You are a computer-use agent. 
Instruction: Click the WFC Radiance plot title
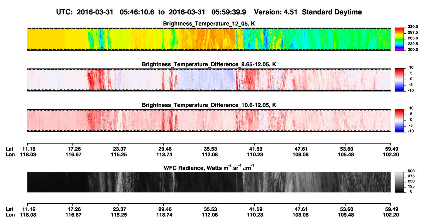point(209,168)
